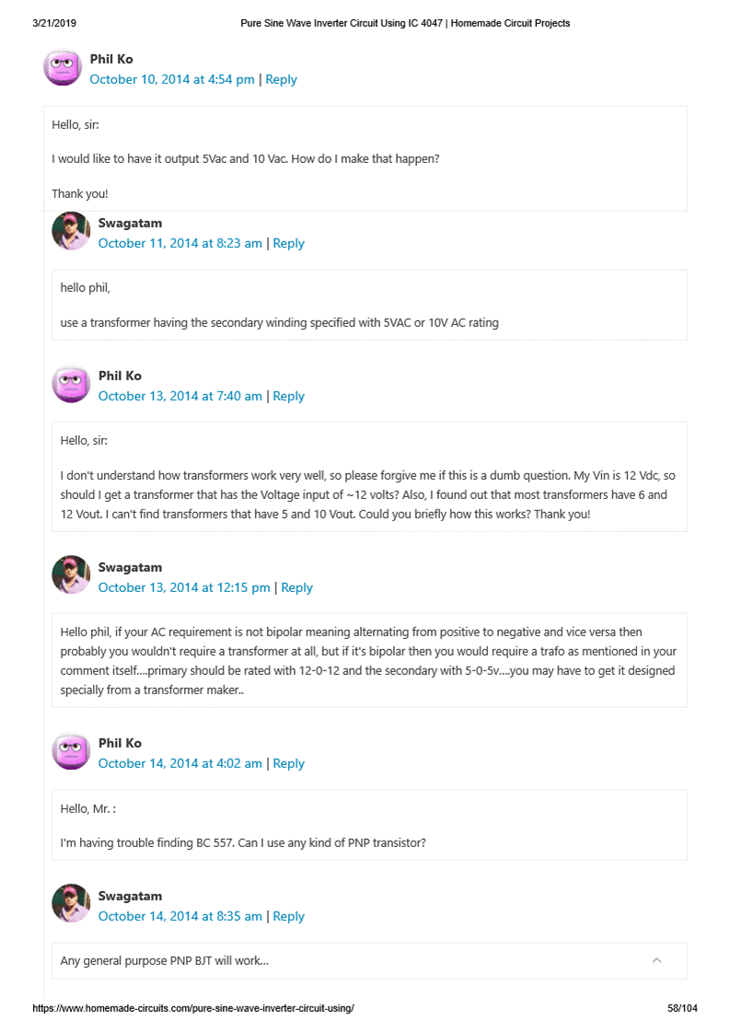This screenshot has height=1033, width=730.
Task: Reply to Swagatam's PNP BJT answer
Action: (288, 916)
